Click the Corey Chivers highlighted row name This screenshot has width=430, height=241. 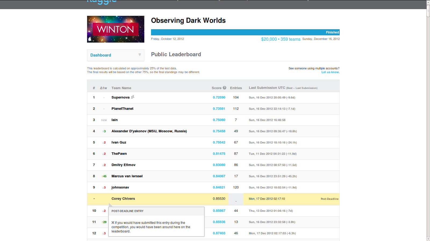click(123, 199)
